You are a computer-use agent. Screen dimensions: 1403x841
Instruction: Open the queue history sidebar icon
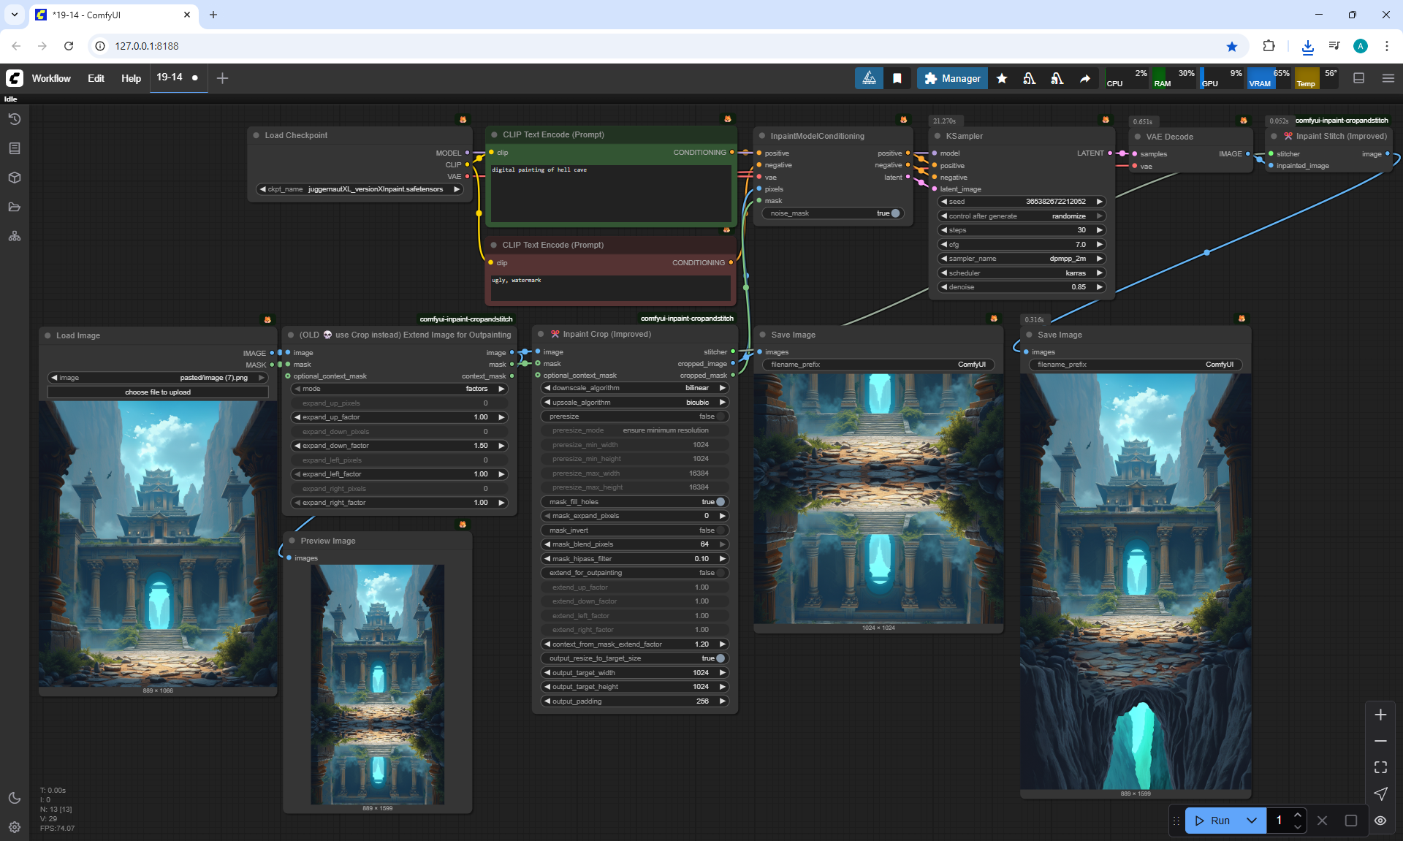(15, 119)
